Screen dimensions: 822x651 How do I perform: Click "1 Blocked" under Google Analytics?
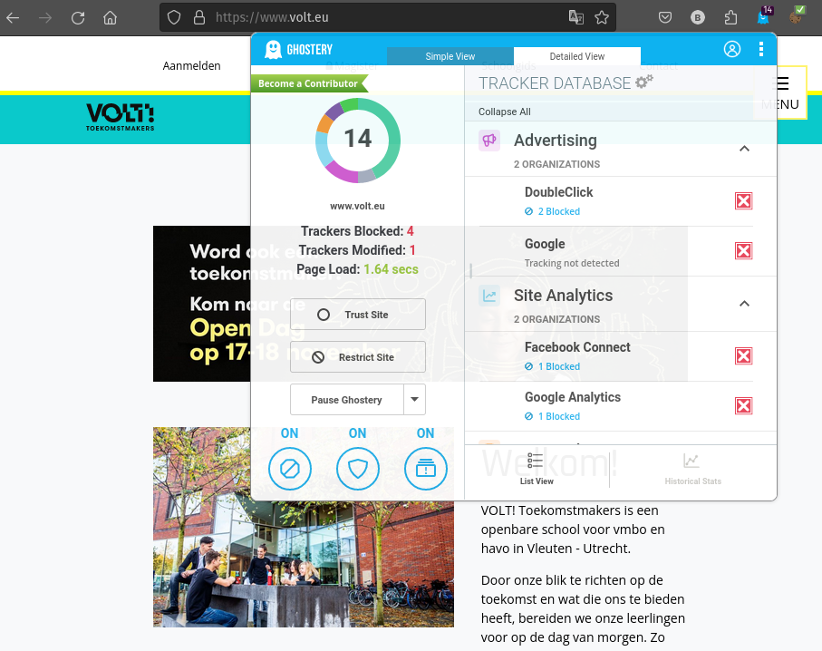coord(559,416)
